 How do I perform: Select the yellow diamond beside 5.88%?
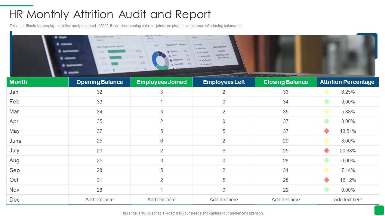click(327, 111)
